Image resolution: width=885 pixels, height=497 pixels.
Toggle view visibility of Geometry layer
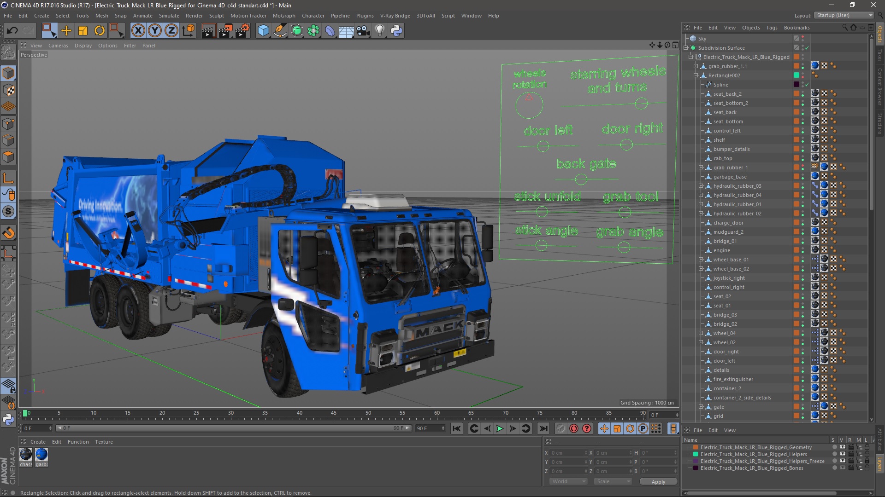(x=843, y=447)
